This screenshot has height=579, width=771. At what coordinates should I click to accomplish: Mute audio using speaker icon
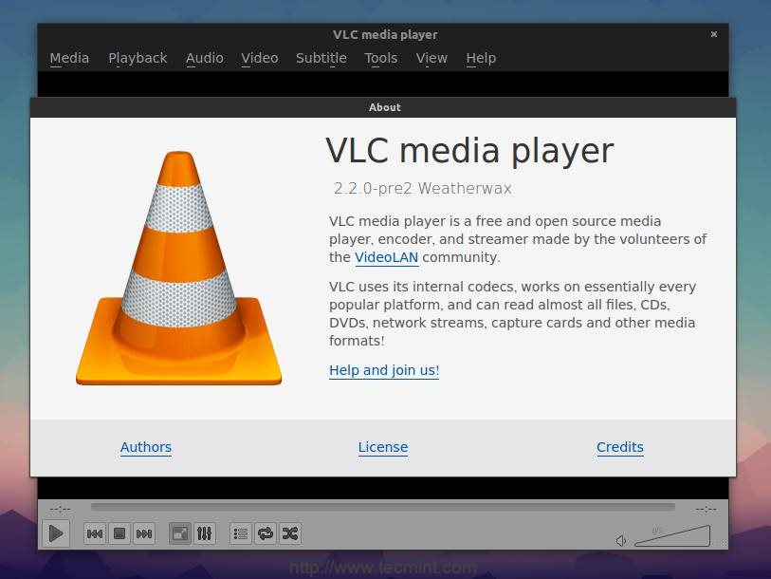coord(621,540)
